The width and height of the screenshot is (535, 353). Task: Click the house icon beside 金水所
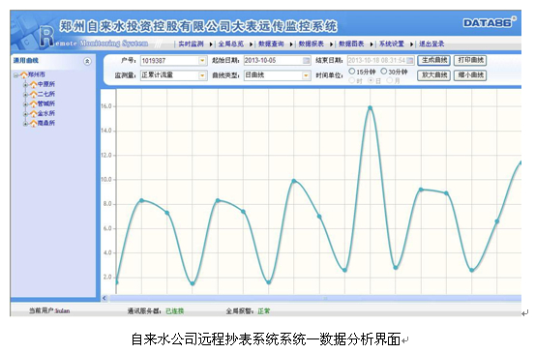tap(34, 113)
